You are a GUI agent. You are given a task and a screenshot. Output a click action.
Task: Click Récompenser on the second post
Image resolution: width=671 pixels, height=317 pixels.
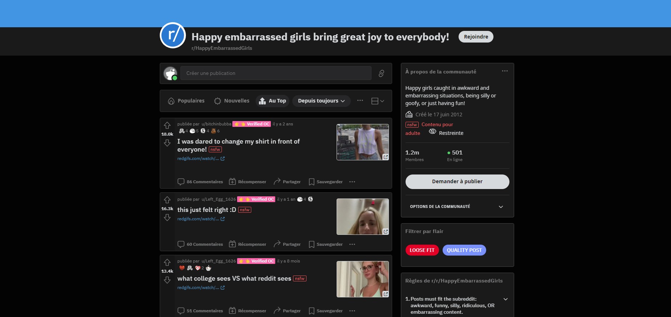click(x=248, y=244)
